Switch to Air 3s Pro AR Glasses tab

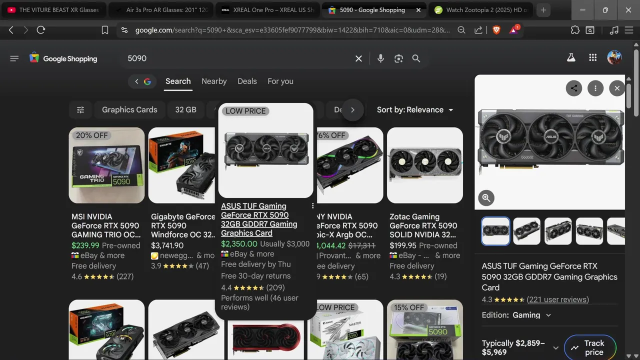click(x=160, y=10)
